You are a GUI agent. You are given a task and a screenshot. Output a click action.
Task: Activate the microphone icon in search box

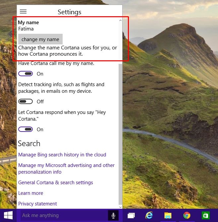click(113, 215)
